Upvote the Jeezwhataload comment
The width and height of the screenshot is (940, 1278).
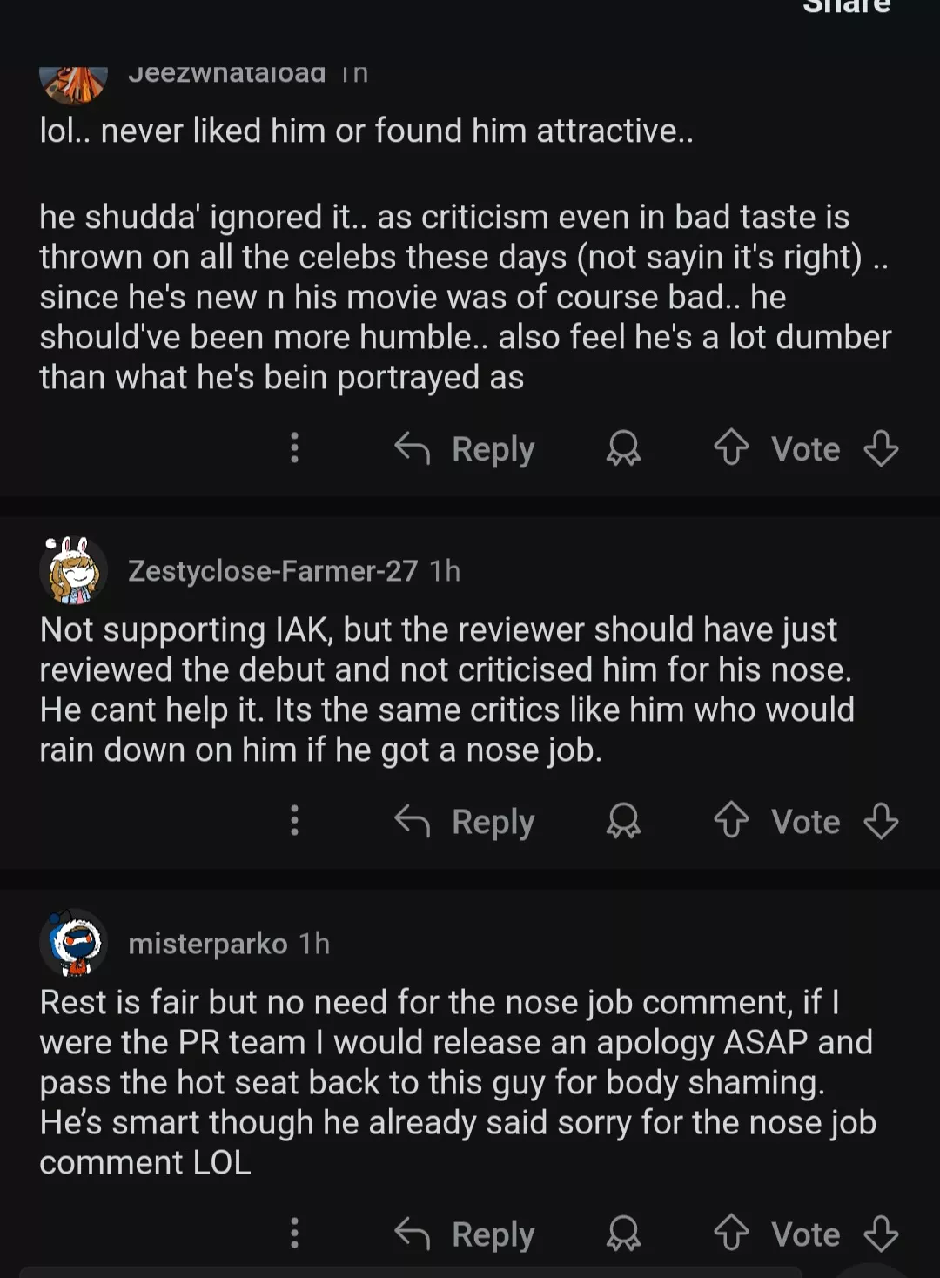pos(731,448)
